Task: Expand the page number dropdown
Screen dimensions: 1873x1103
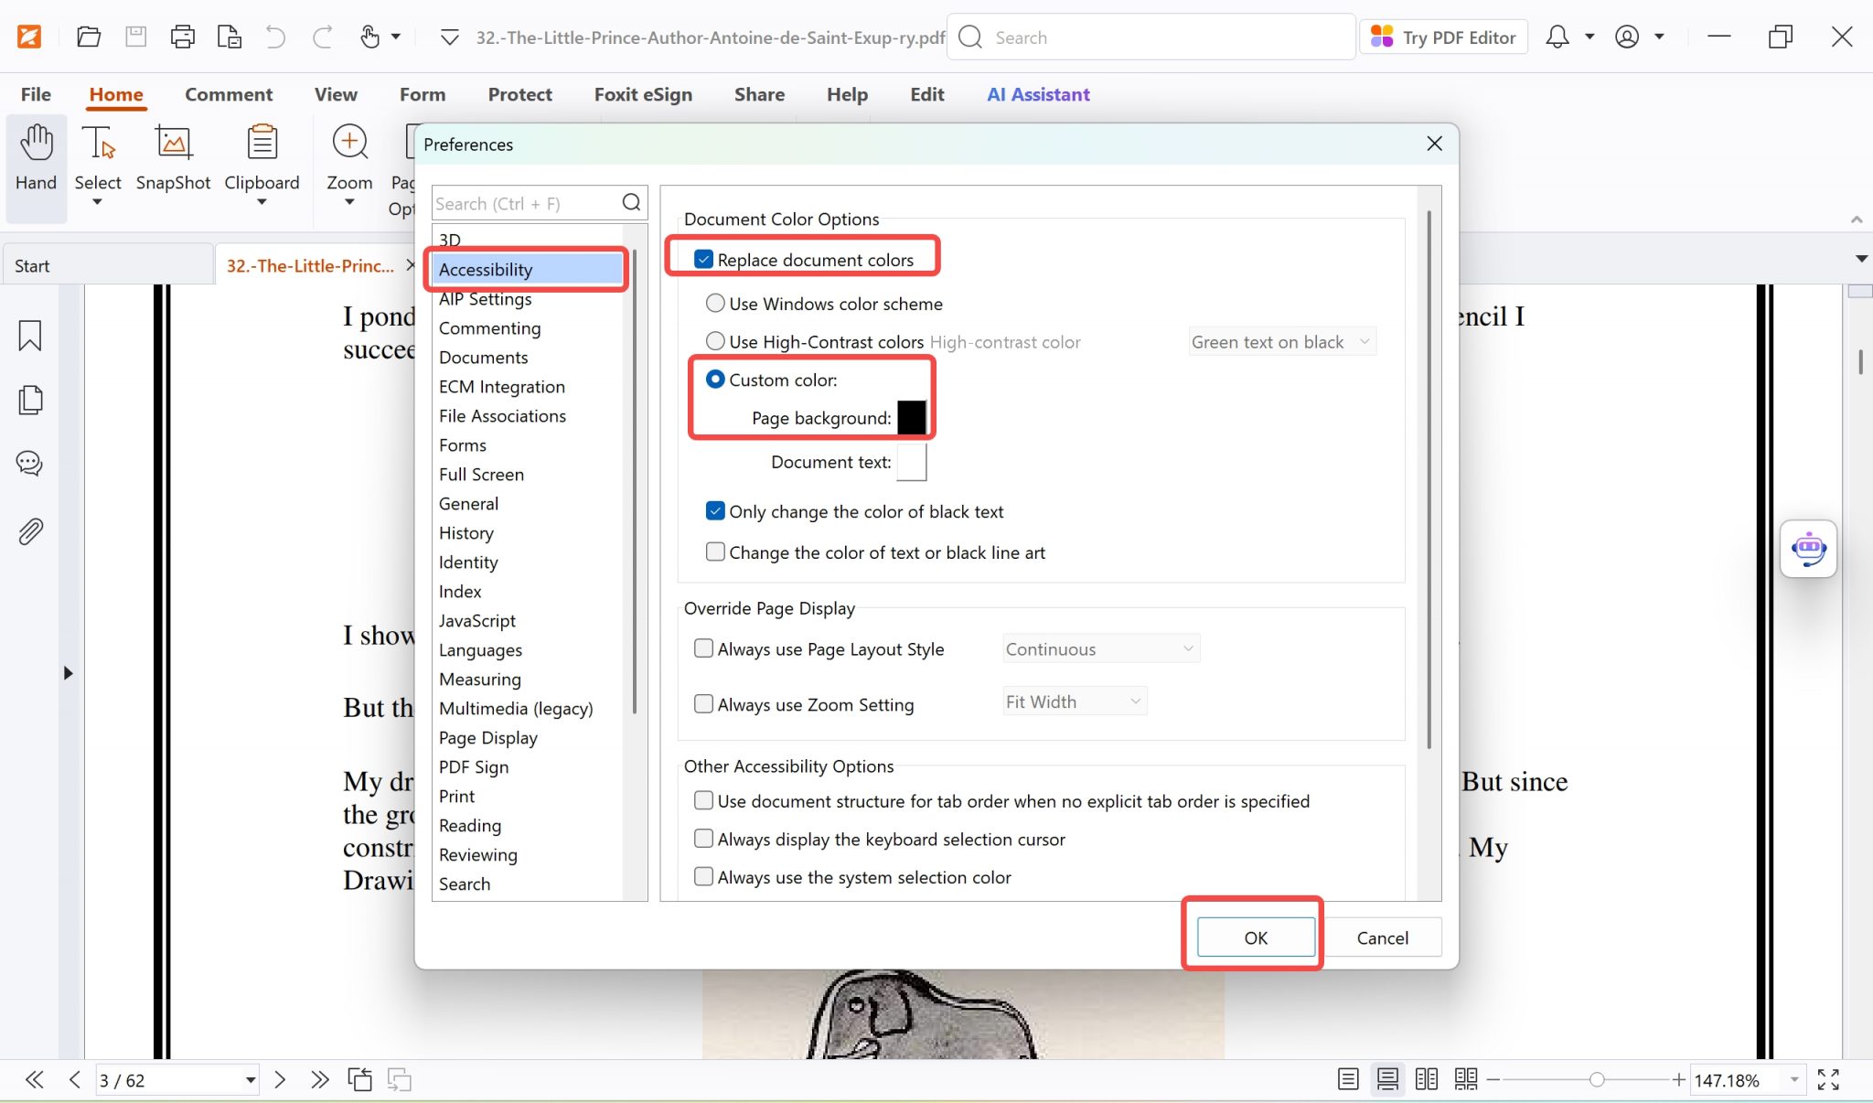Action: pyautogui.click(x=250, y=1080)
